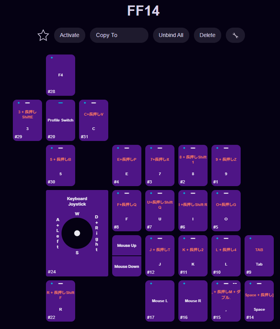Select key #9 bound to Tab

pos(259,256)
